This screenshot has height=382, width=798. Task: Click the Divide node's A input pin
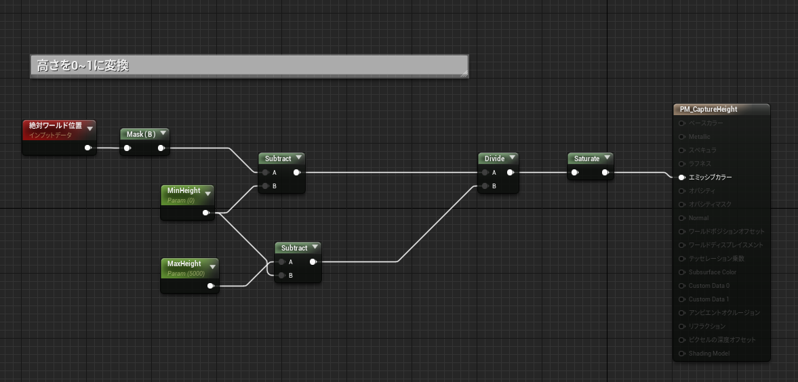point(485,173)
